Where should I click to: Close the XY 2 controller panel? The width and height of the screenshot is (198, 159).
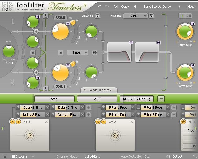[x=132, y=122]
